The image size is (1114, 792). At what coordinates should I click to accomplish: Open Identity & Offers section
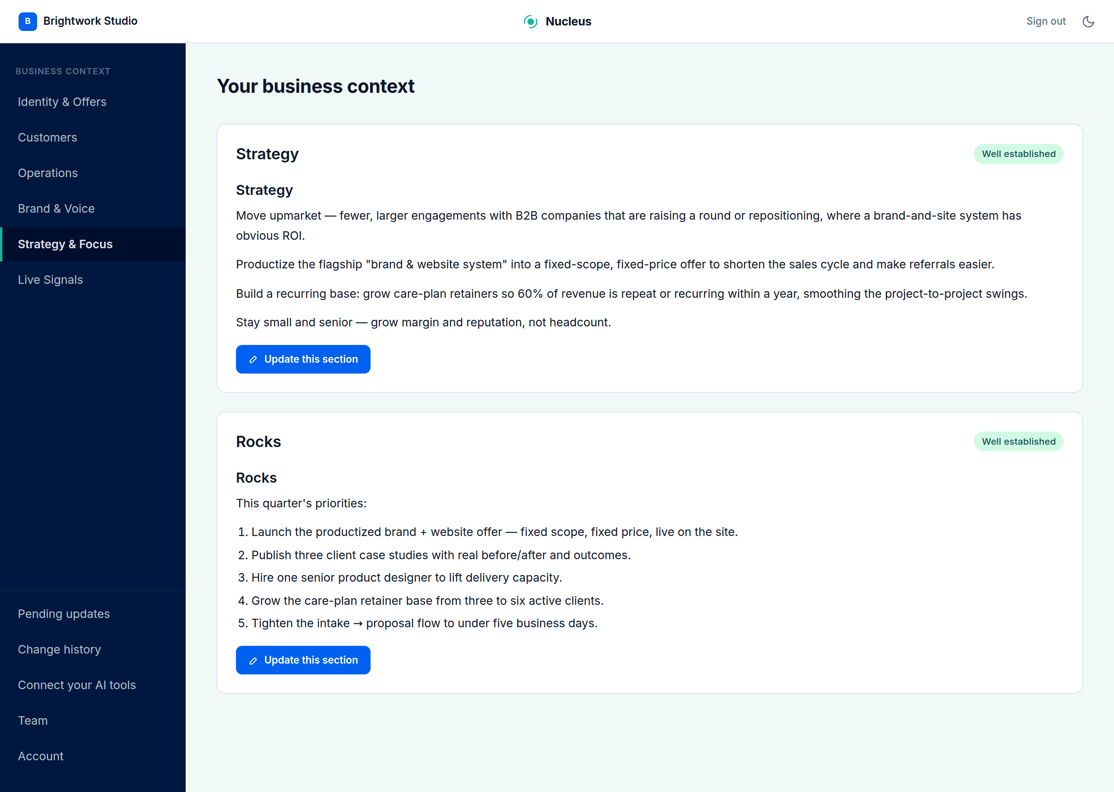(x=93, y=102)
